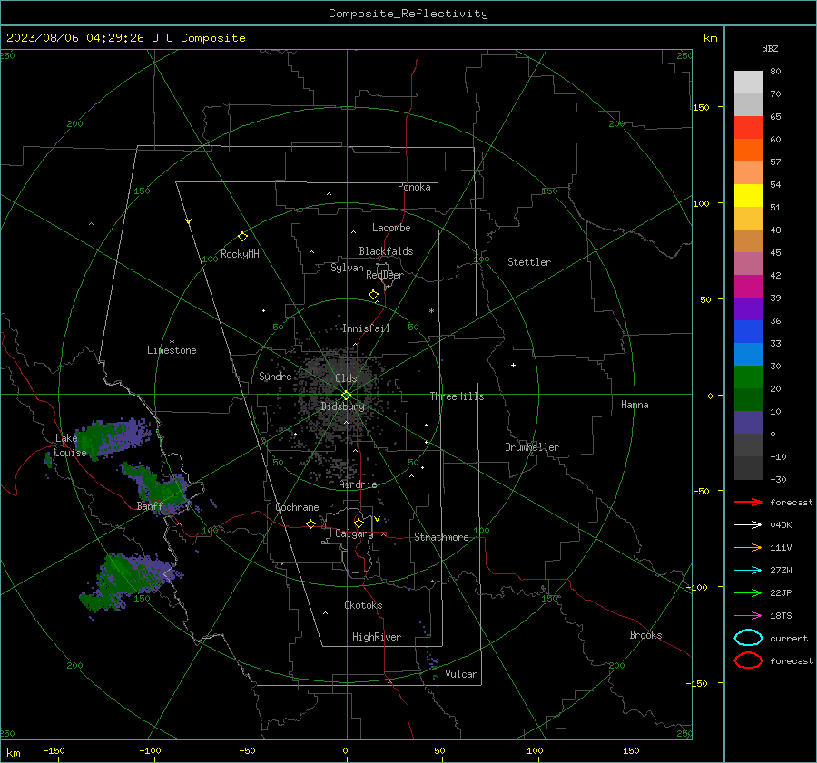Viewport: 817px width, 763px height.
Task: Click the Sundre label
Action: pyautogui.click(x=275, y=376)
